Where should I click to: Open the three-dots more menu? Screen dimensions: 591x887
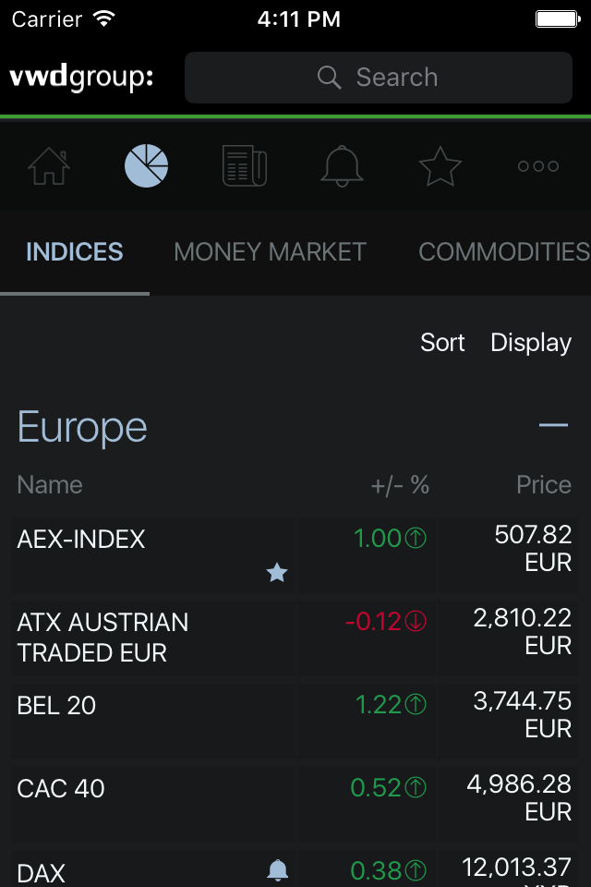[537, 166]
